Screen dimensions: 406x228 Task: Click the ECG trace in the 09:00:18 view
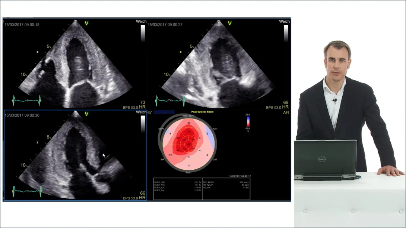click(27, 100)
